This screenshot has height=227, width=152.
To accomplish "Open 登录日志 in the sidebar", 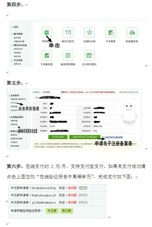I will (x=17, y=64).
